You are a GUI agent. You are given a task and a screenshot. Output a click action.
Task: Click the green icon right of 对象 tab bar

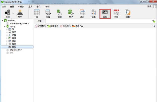(154, 21)
